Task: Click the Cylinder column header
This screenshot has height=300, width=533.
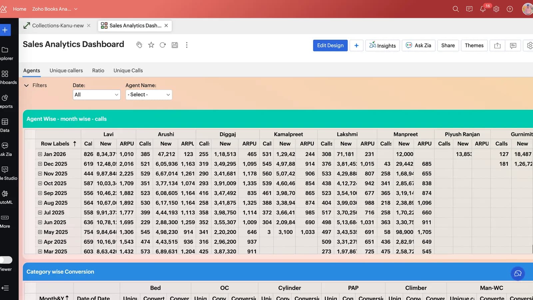Action: pyautogui.click(x=289, y=288)
